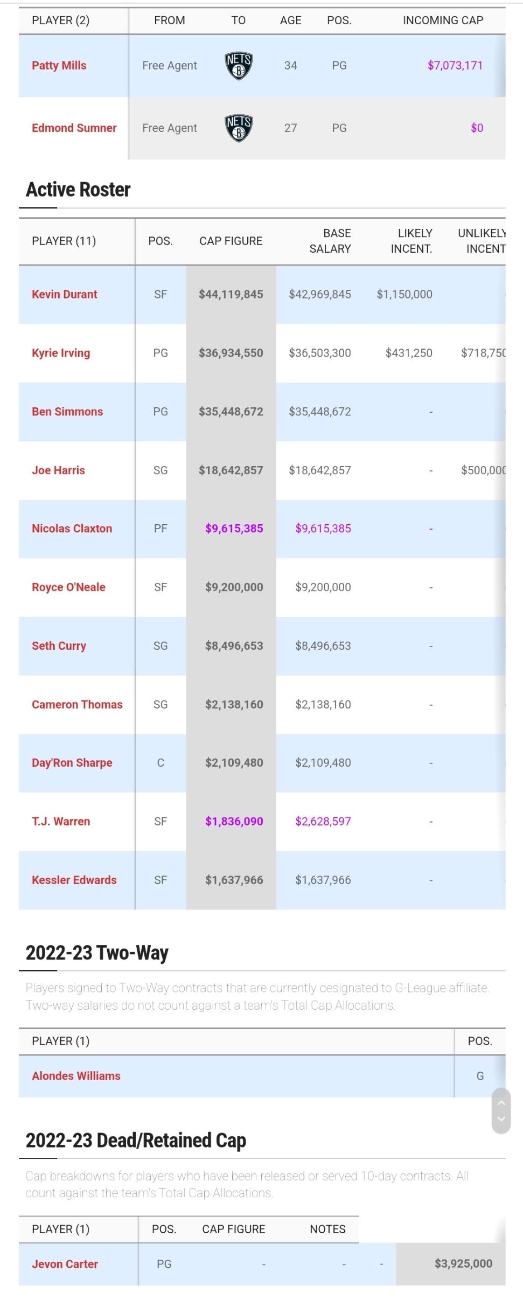Sort incoming table by Age header
Viewport: 523px width, 1313px height.
[291, 20]
